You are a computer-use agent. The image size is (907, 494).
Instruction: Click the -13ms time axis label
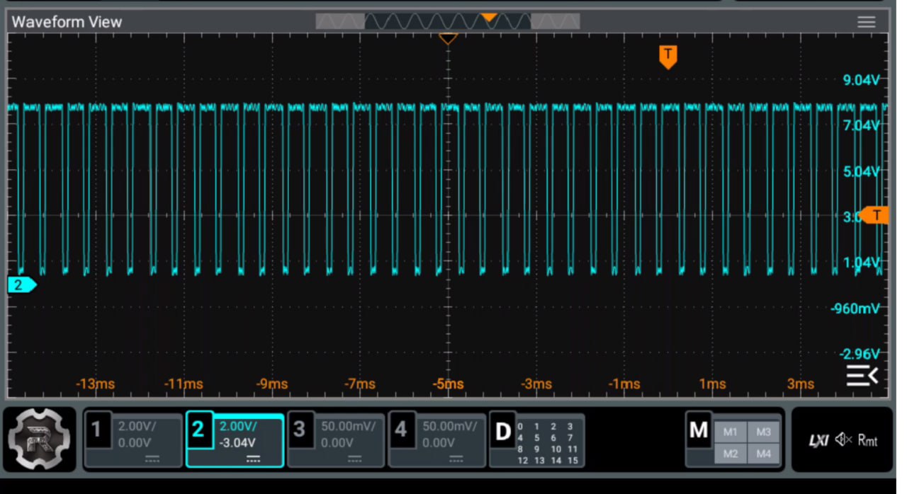[x=96, y=384]
